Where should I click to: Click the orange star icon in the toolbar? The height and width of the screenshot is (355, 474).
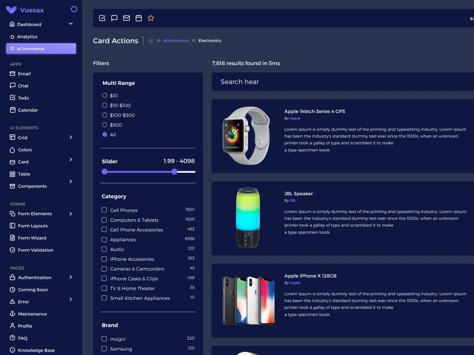[151, 18]
